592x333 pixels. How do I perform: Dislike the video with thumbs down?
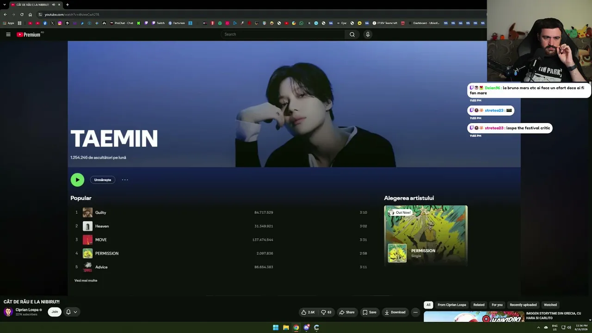(x=326, y=312)
